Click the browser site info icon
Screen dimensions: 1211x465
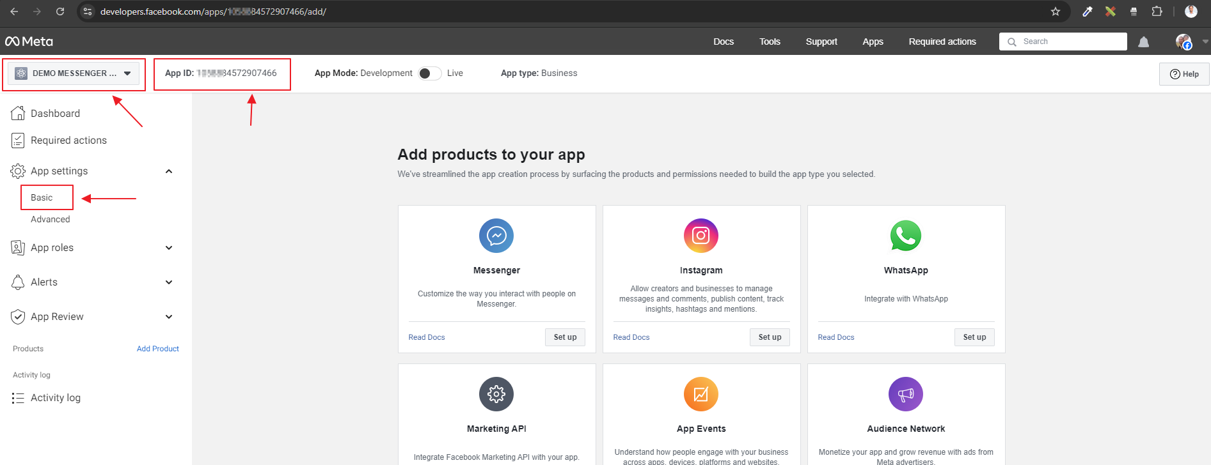[x=88, y=11]
